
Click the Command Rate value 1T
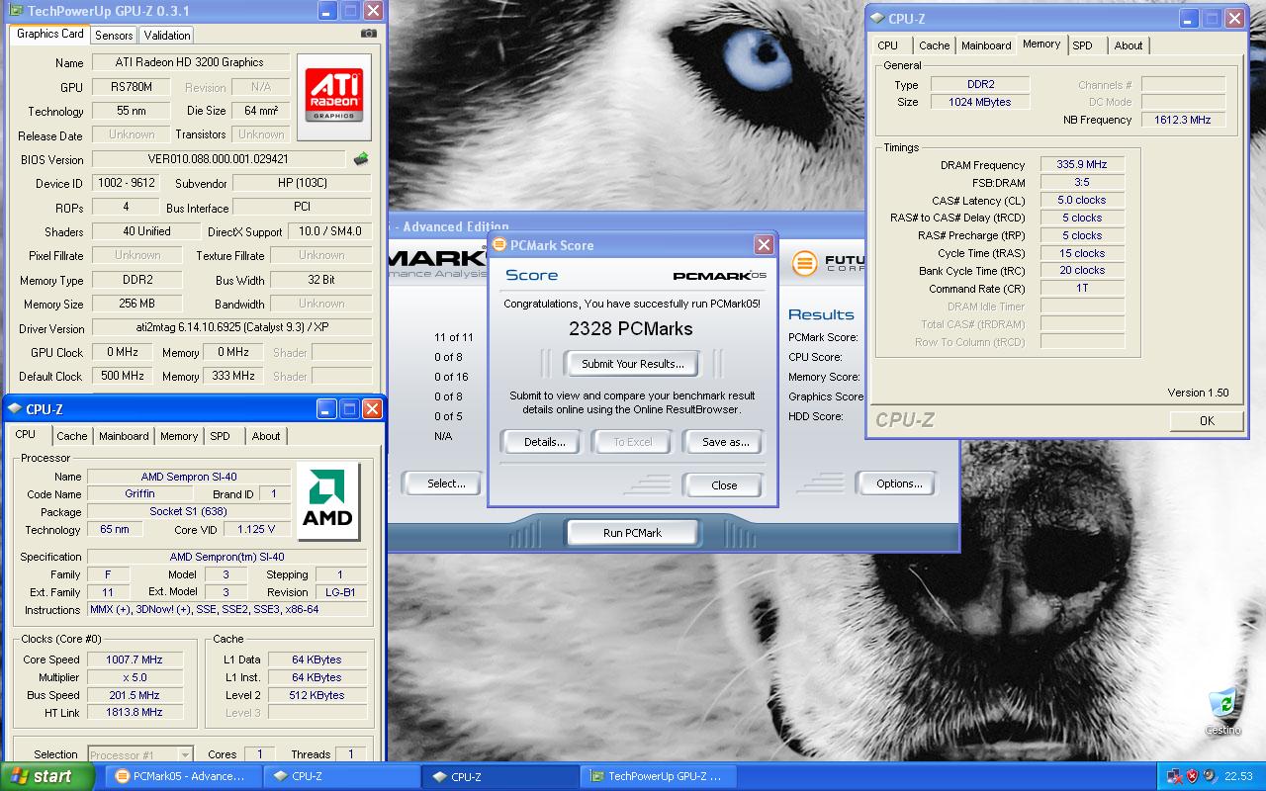pos(1082,289)
